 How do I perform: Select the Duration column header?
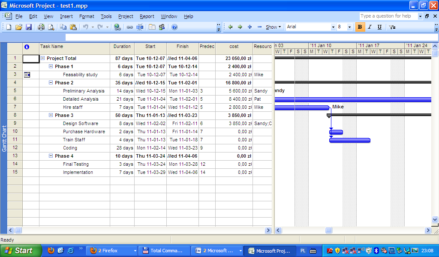point(122,48)
